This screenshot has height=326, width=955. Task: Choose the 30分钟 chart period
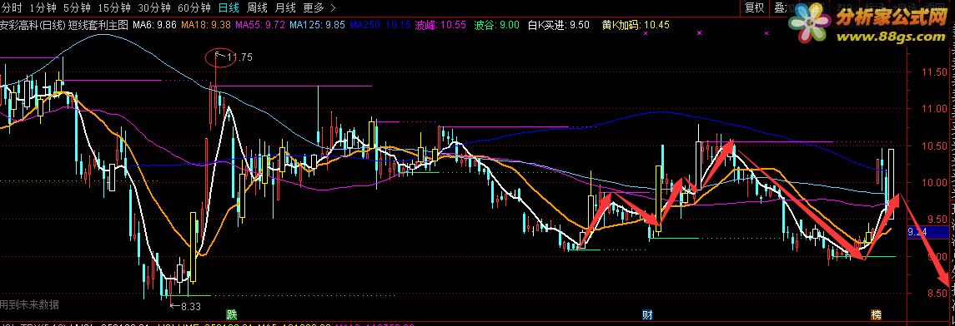coord(154,7)
